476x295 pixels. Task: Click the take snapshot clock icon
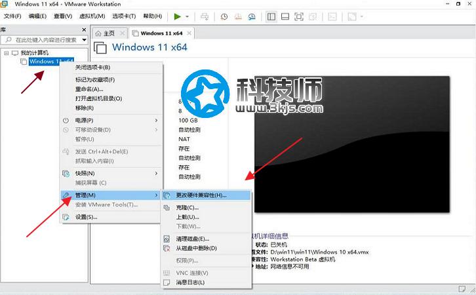224,16
